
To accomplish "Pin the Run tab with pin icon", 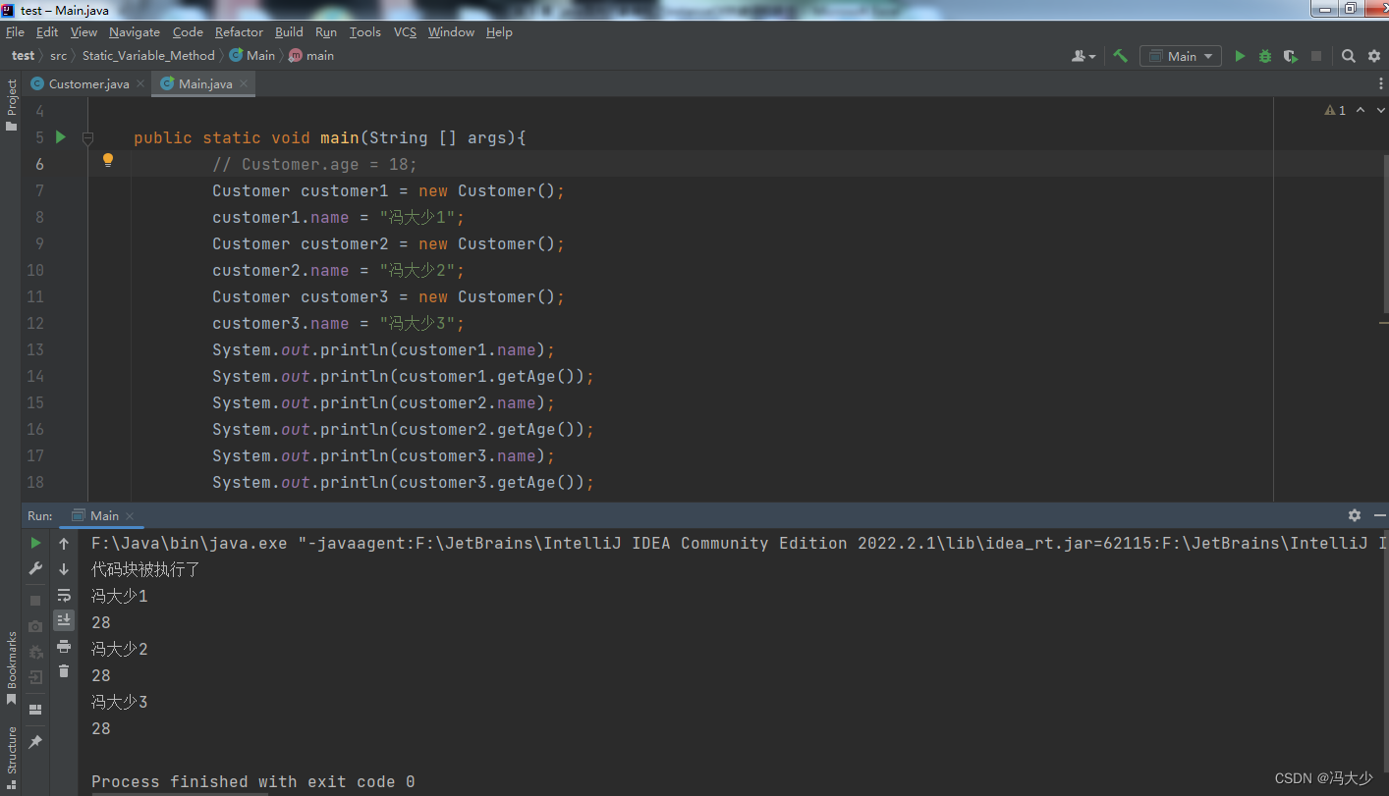I will pos(35,742).
